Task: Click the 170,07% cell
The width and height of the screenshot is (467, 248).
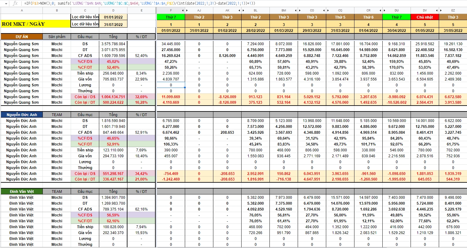Action: coord(397,67)
